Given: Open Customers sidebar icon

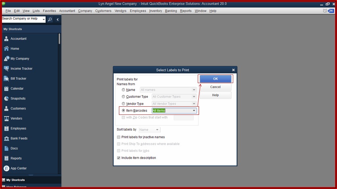Looking at the screenshot, I should (x=7, y=109).
